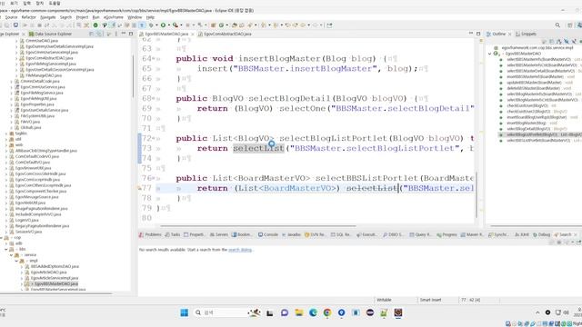Image resolution: width=582 pixels, height=327 pixels.
Task: Switch to EgovComAbstractDAO.java editor tab
Action: coord(225,34)
